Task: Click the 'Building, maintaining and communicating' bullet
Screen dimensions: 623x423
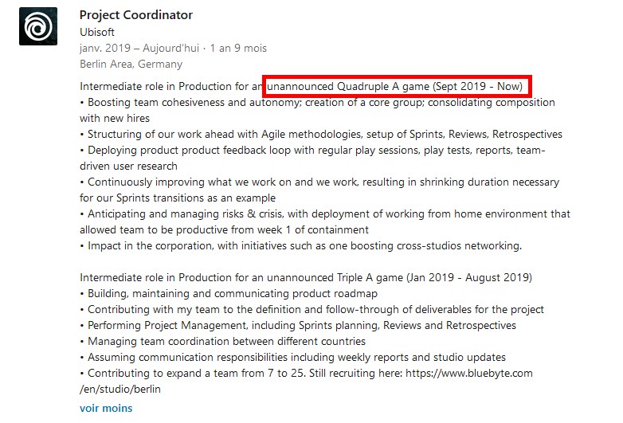Action: coord(229,293)
